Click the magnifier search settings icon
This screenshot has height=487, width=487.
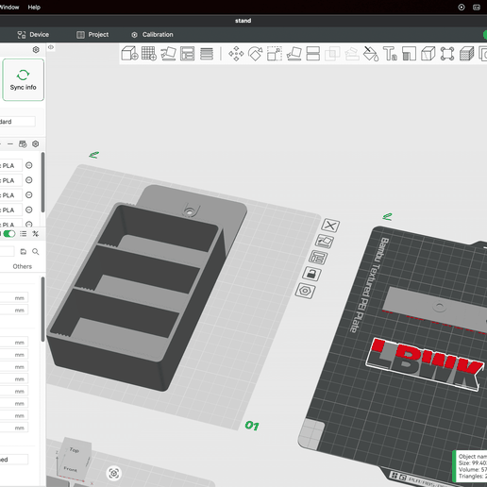pyautogui.click(x=36, y=252)
